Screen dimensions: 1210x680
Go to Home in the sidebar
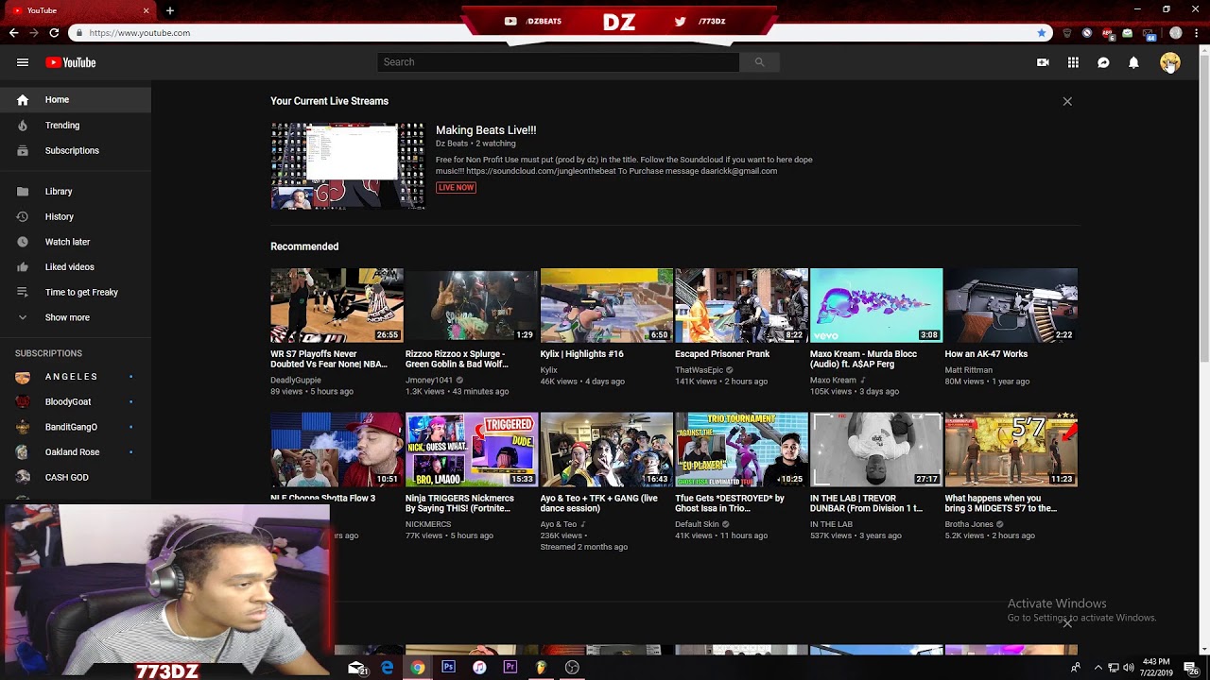(76, 99)
